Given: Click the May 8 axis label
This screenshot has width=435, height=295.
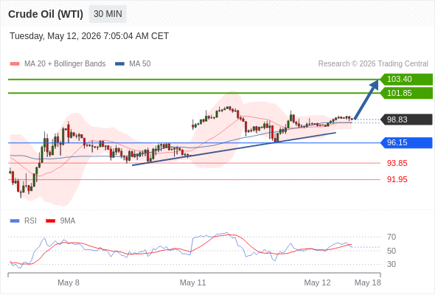Looking at the screenshot, I should (x=69, y=282).
